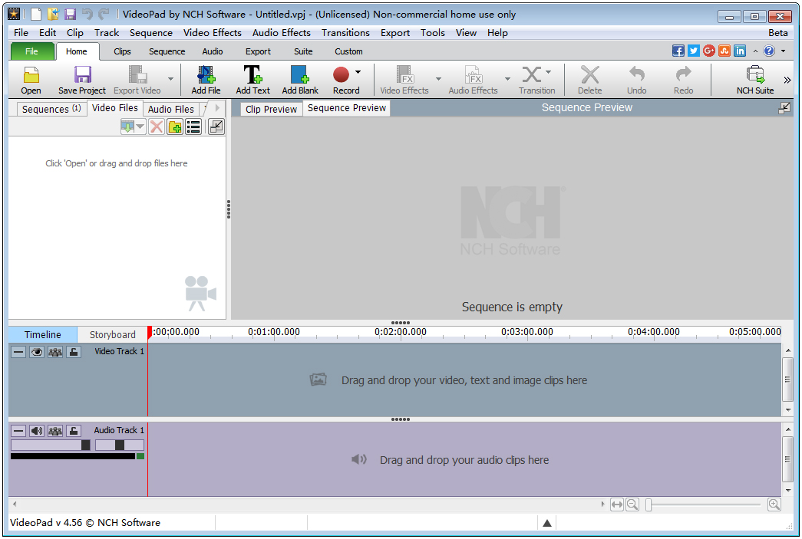Image resolution: width=802 pixels, height=539 pixels.
Task: Undock the Sequence Preview window icon
Action: click(784, 108)
